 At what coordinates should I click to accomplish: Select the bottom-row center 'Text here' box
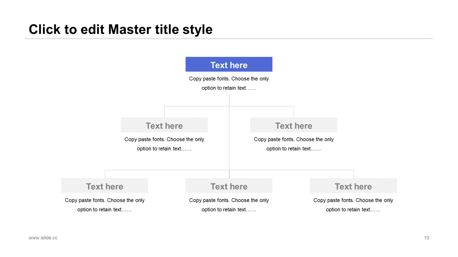click(x=229, y=186)
